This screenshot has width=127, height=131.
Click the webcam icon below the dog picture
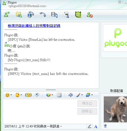105,126
